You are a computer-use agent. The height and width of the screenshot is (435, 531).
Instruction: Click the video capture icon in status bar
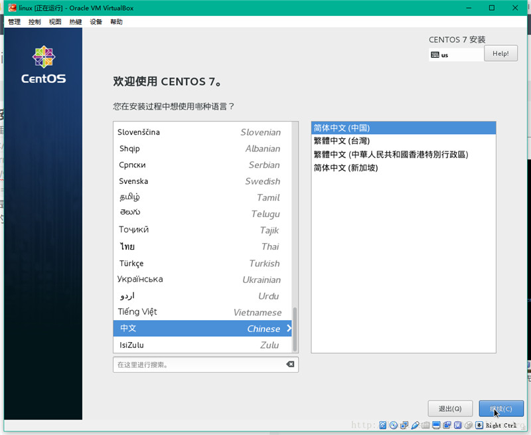pos(447,425)
